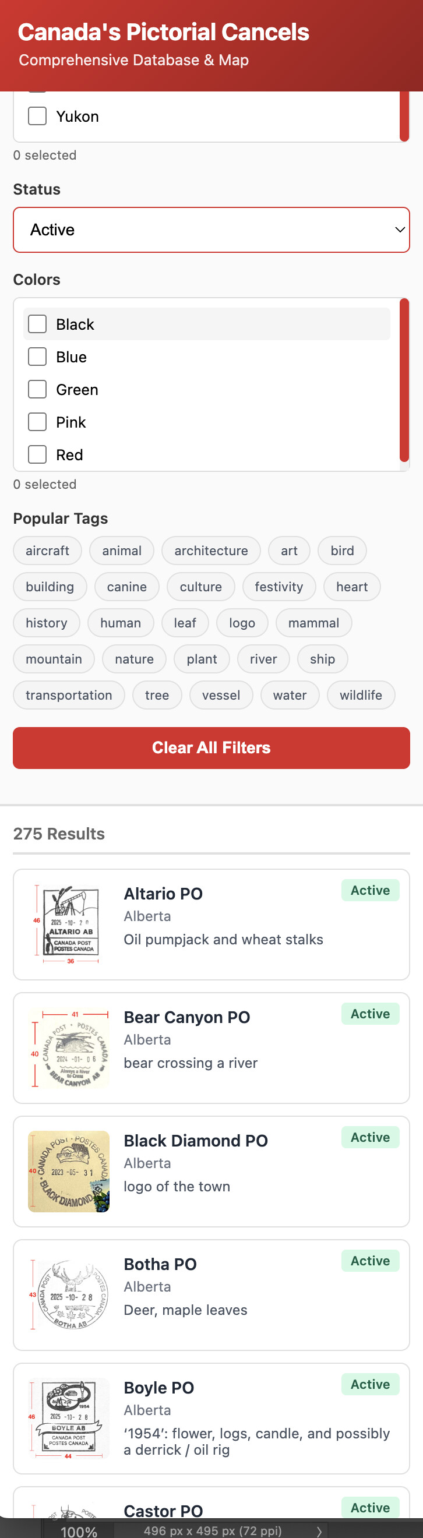Tick the Green color checkbox
This screenshot has height=1538, width=423.
37,390
